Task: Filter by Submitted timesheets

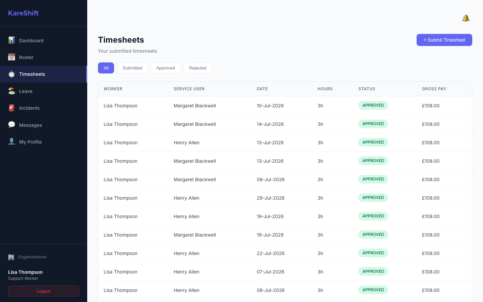Action: (x=132, y=68)
